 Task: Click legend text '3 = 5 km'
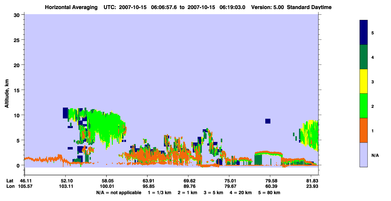click(214, 193)
